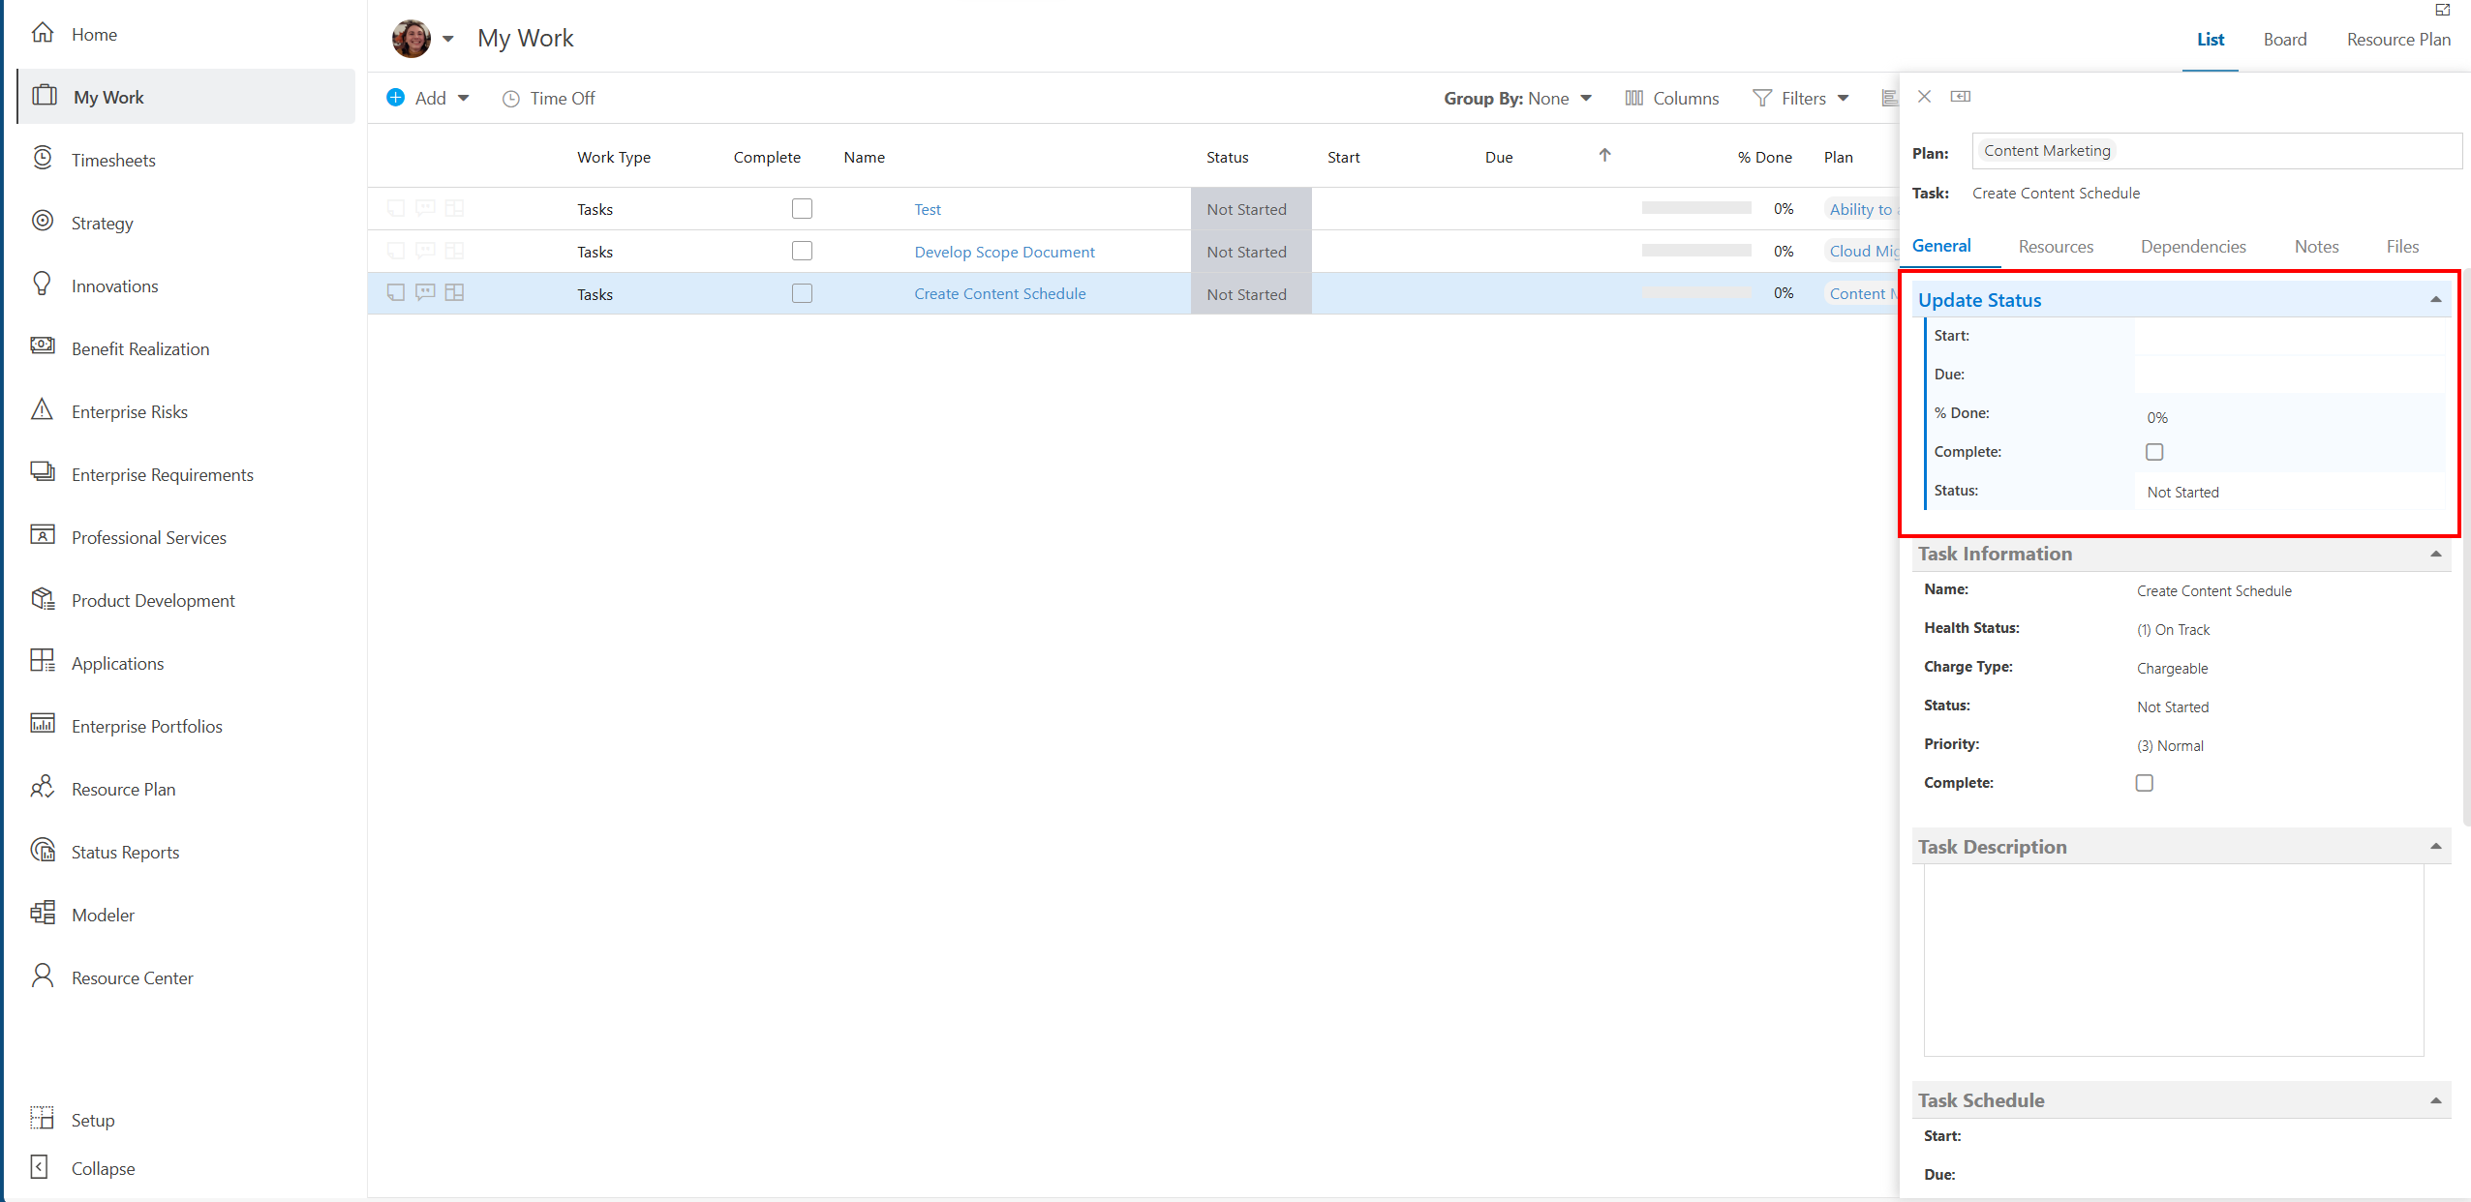Click the sort ascending arrow in header

pos(1604,156)
